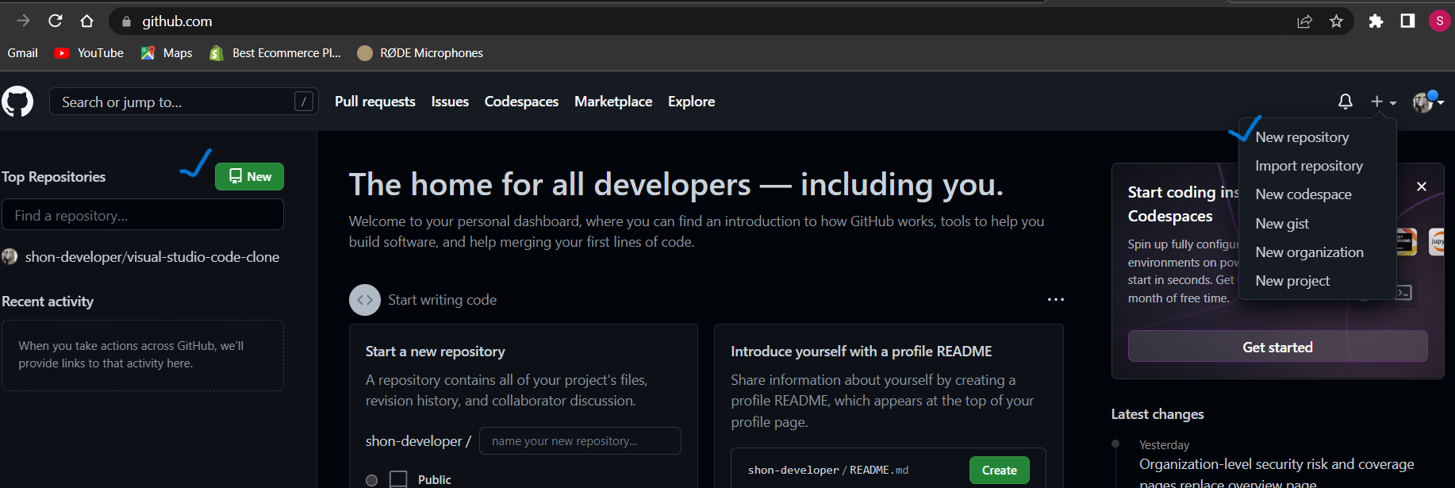The image size is (1455, 488).
Task: Open browser extensions puzzle icon
Action: [x=1376, y=21]
